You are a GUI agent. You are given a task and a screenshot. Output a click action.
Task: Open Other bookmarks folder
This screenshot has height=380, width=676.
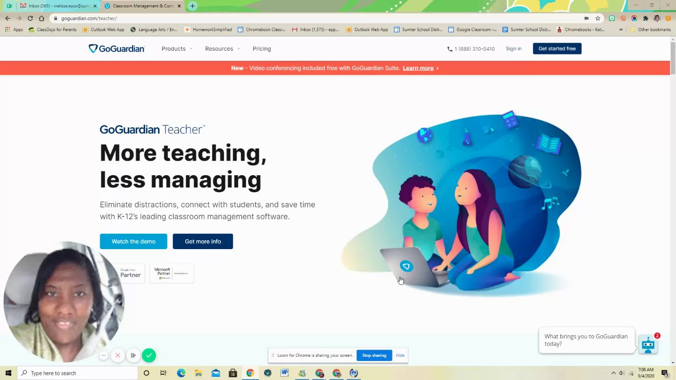[x=650, y=30]
